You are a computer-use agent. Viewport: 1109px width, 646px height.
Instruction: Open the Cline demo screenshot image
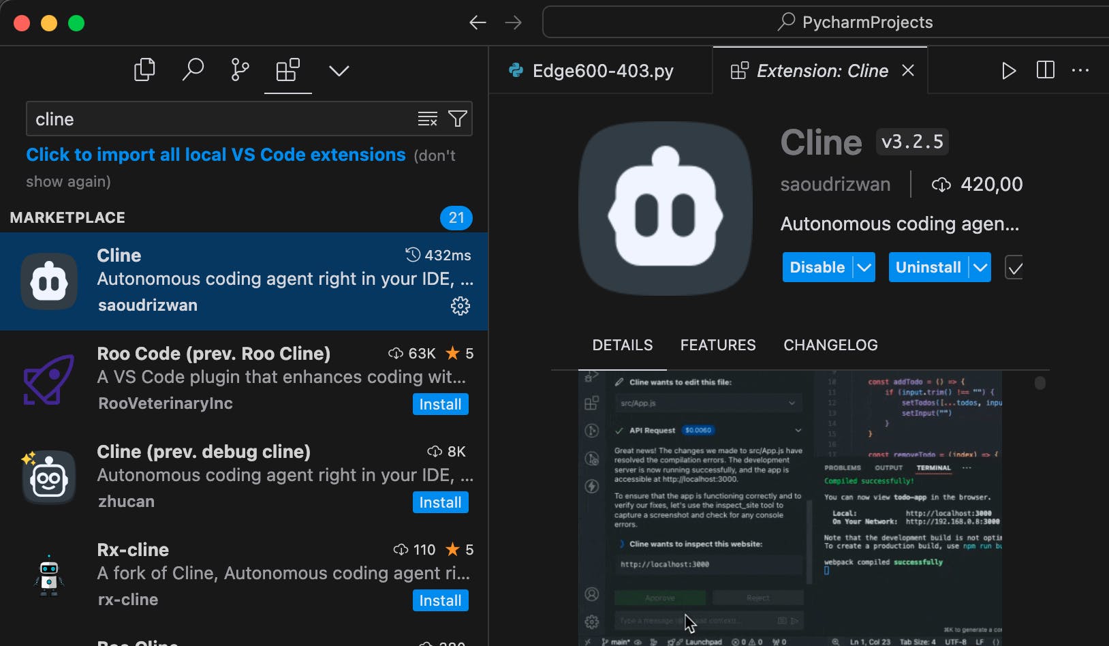tap(790, 508)
